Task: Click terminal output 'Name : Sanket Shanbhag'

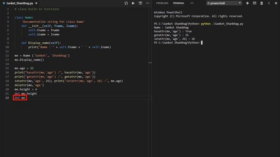Action: click(171, 27)
